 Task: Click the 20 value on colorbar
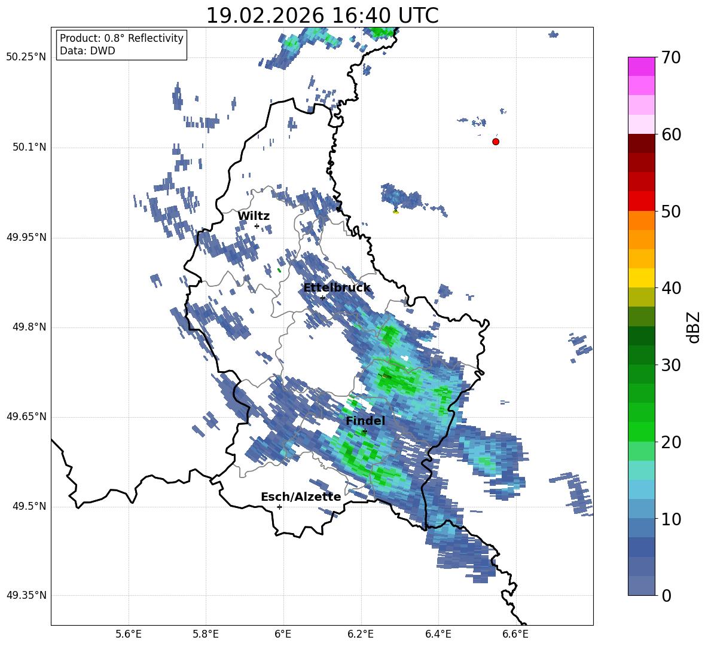(x=671, y=442)
